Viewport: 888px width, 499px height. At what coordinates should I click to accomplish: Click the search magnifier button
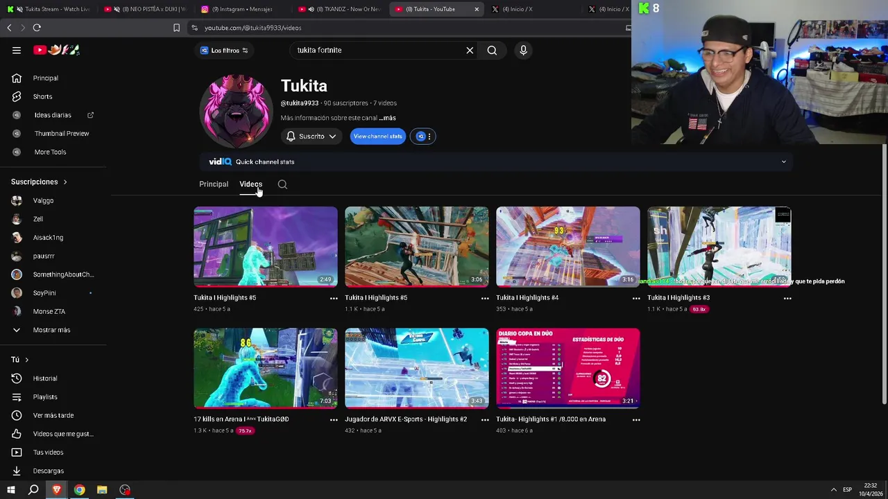tap(492, 50)
